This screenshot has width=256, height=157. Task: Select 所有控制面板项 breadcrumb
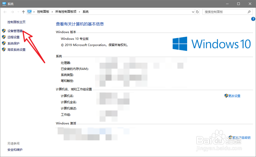[x=66, y=12]
